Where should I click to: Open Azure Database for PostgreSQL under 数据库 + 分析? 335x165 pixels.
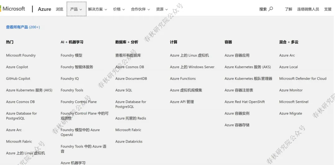131,104
